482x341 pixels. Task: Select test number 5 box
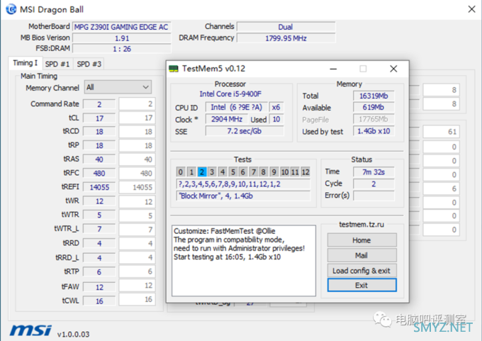[233, 172]
